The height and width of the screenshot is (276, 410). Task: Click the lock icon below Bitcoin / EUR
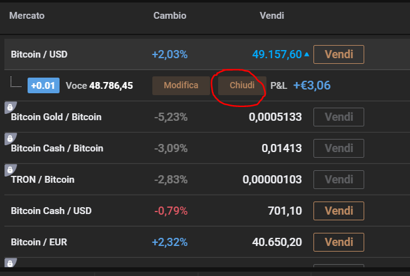click(x=10, y=263)
